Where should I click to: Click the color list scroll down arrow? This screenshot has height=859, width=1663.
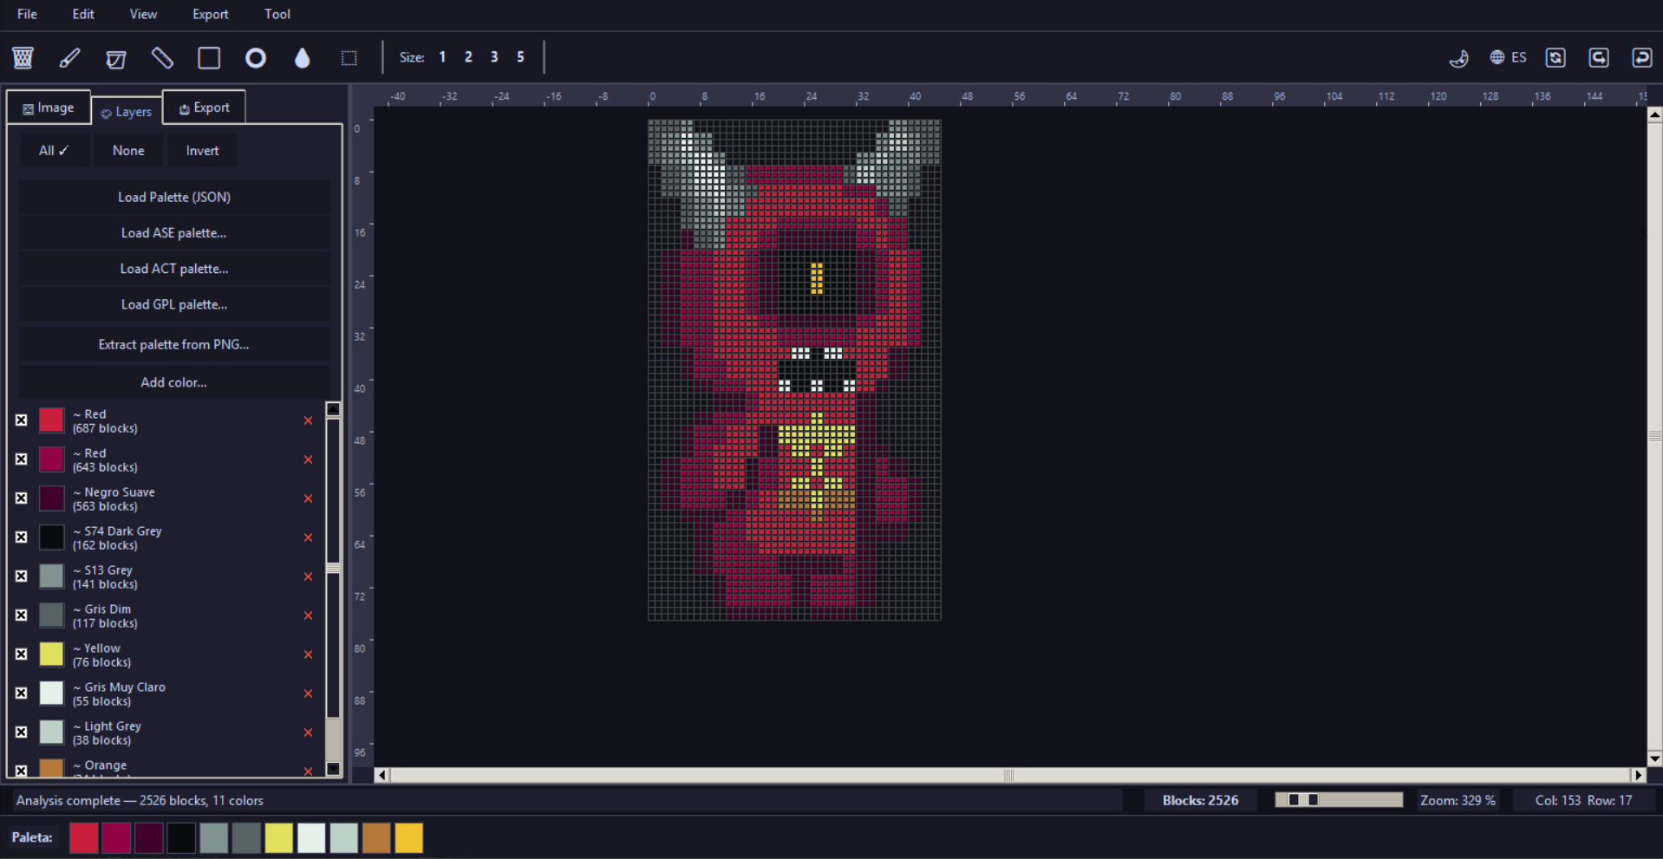pos(333,769)
